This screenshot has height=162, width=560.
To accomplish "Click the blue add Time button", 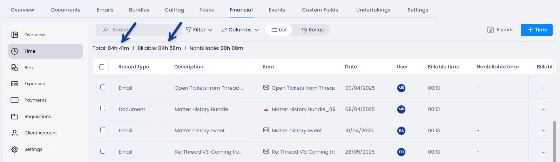I will coord(537,30).
